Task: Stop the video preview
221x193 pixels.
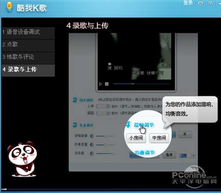Action: 107,84
